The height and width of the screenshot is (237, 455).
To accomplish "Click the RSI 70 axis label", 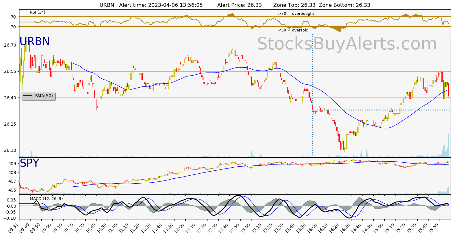I will click(x=14, y=17).
